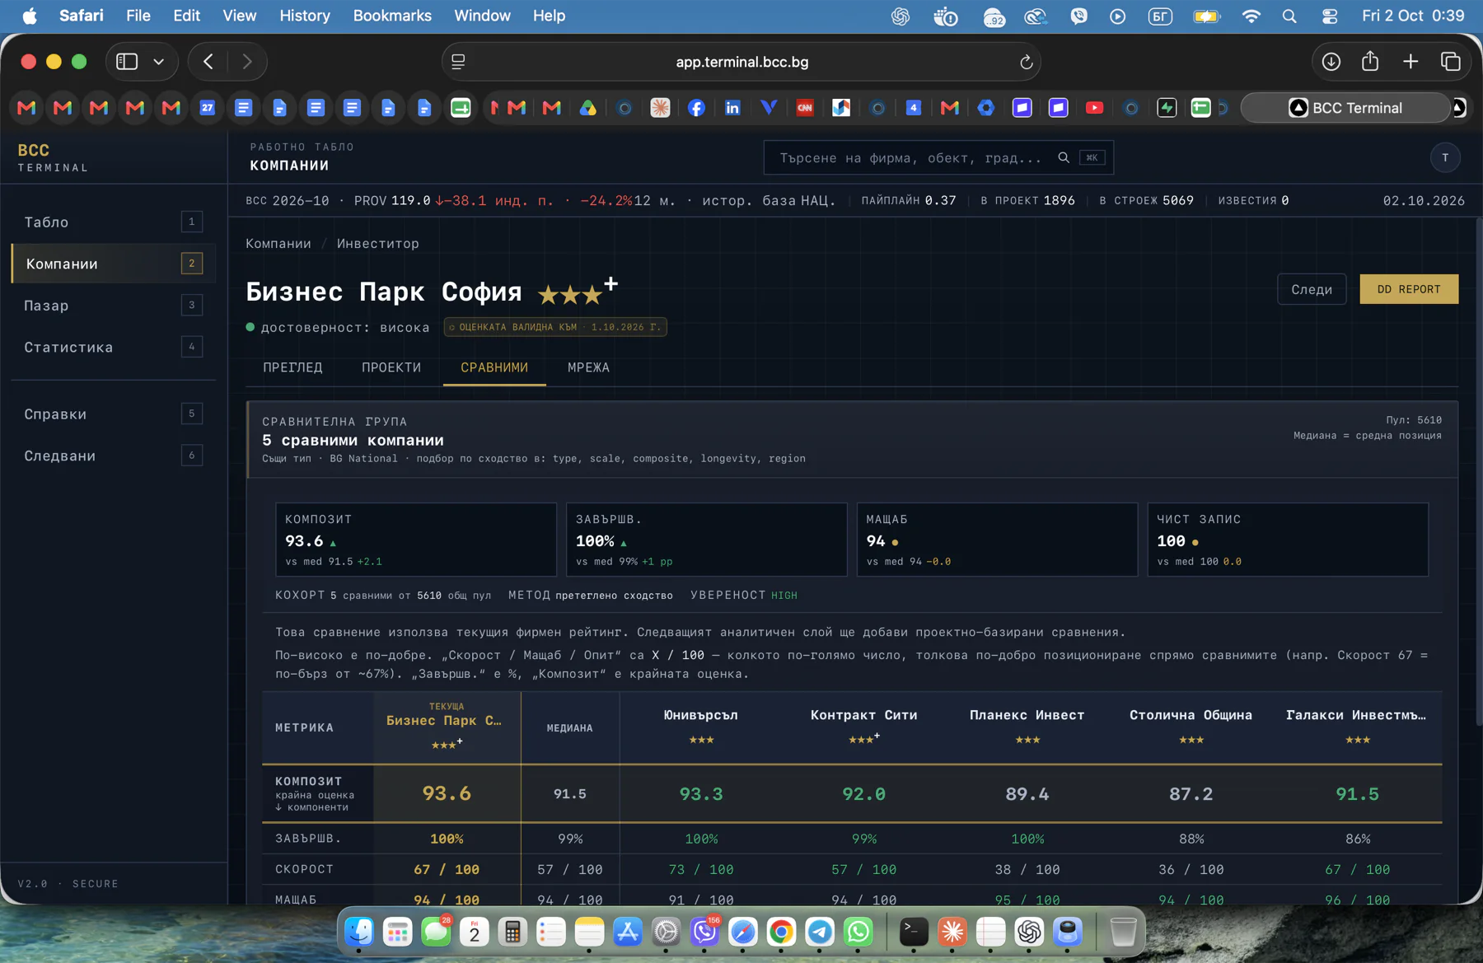
Task: Click the Компании breadcrumb link
Action: pos(278,244)
